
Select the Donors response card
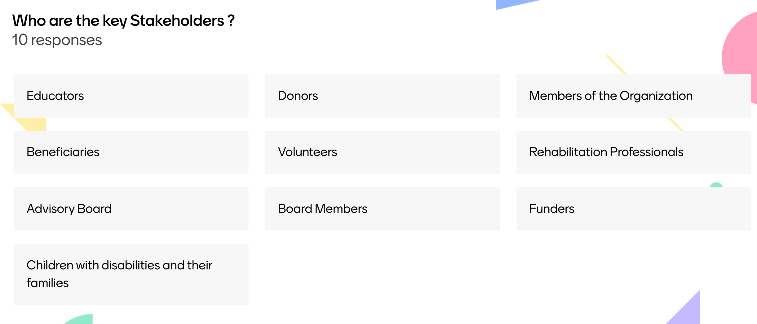pos(382,96)
